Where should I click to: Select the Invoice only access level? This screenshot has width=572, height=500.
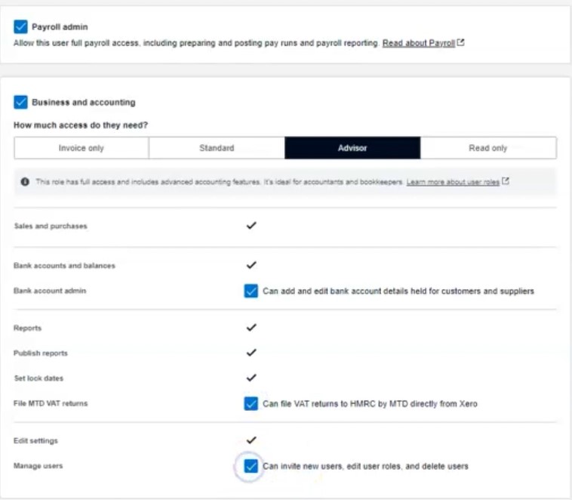click(x=81, y=148)
